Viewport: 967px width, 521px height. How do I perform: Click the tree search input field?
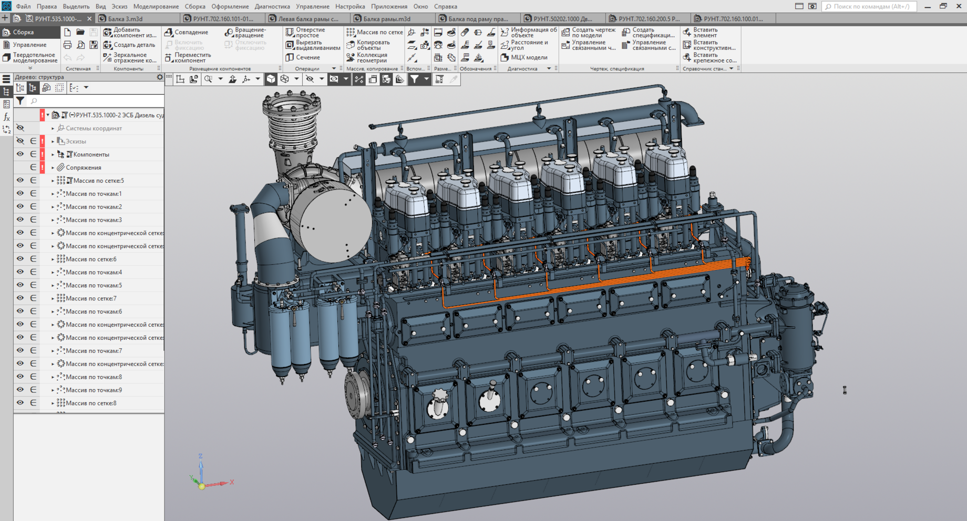click(x=95, y=101)
